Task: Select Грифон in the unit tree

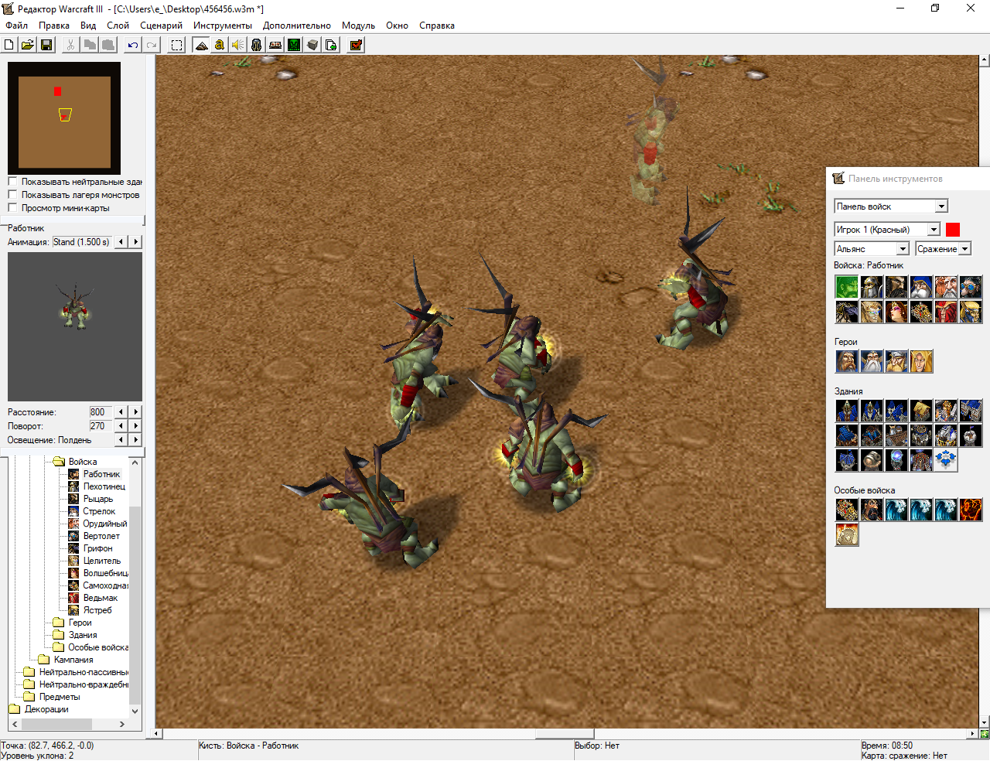Action: tap(98, 548)
